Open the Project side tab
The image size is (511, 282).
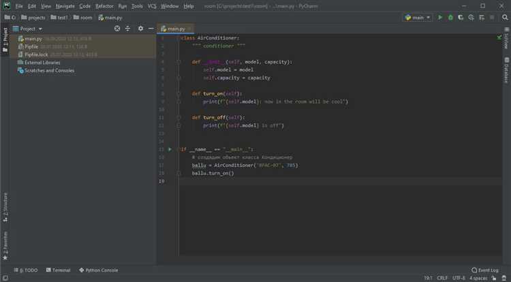click(5, 40)
